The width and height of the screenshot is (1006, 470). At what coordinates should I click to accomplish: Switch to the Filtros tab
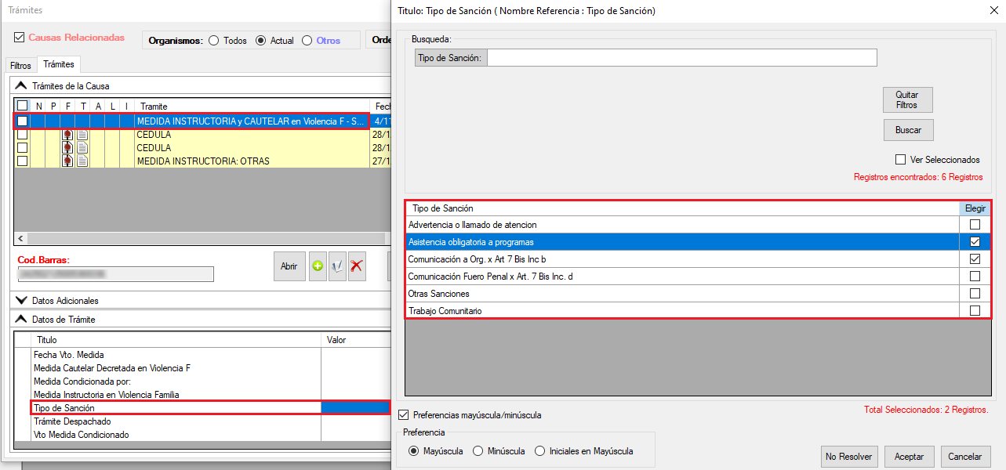[x=20, y=65]
